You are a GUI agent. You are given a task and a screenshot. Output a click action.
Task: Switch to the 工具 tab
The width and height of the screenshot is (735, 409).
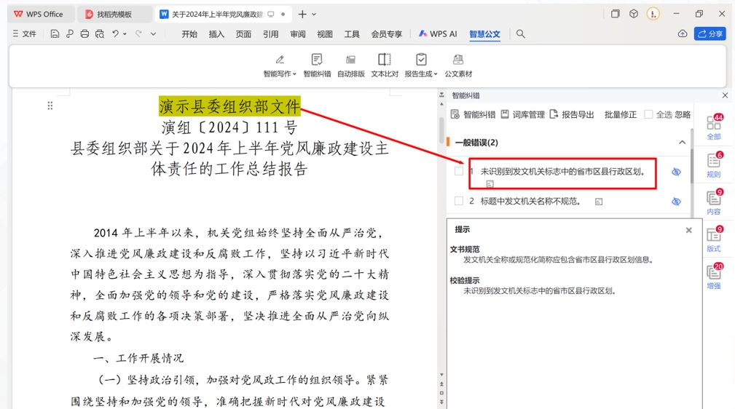352,33
